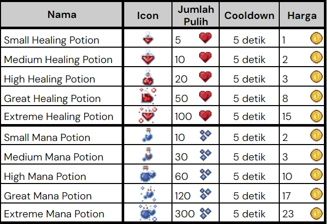The height and width of the screenshot is (224, 327).
Task: Click the High Mana Potion icon
Action: [x=148, y=175]
